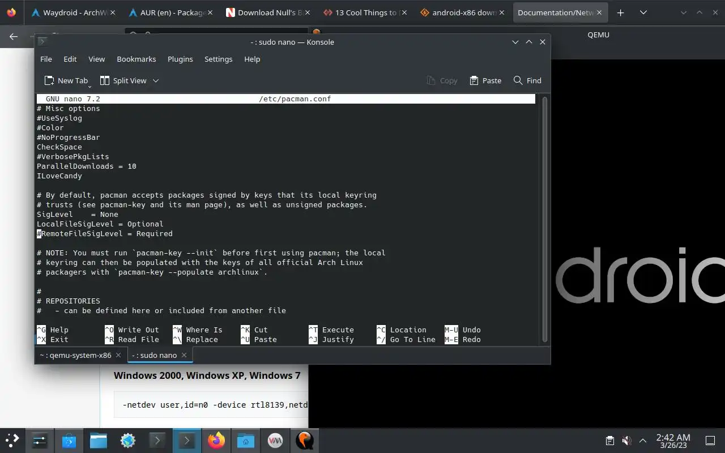The height and width of the screenshot is (453, 725).
Task: Switch to the active Konsole taskbar entry
Action: click(x=187, y=441)
